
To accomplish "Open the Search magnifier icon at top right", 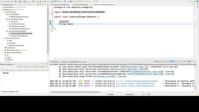I will tap(190, 1).
